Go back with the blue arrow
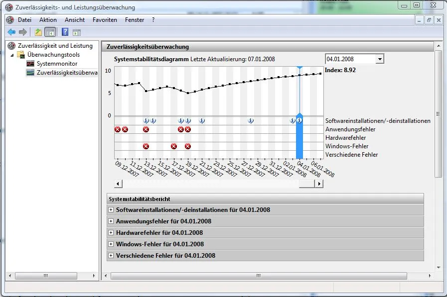 tap(11, 32)
